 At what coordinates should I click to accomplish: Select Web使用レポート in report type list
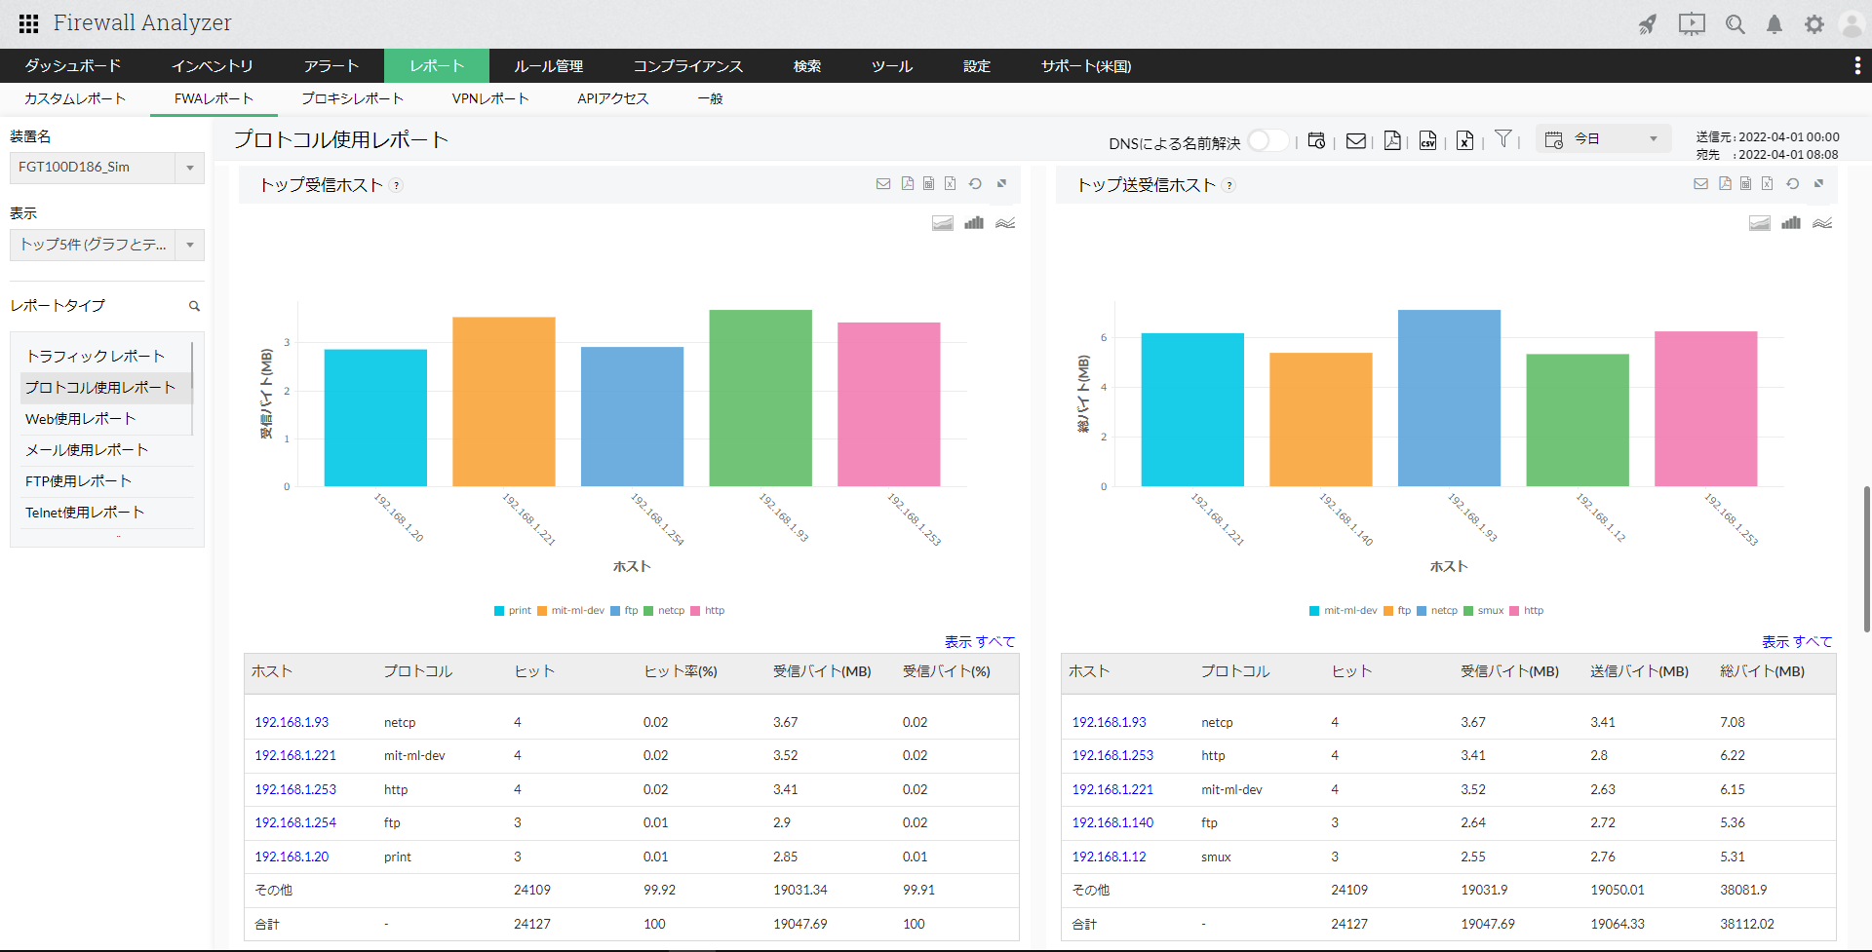pyautogui.click(x=80, y=419)
